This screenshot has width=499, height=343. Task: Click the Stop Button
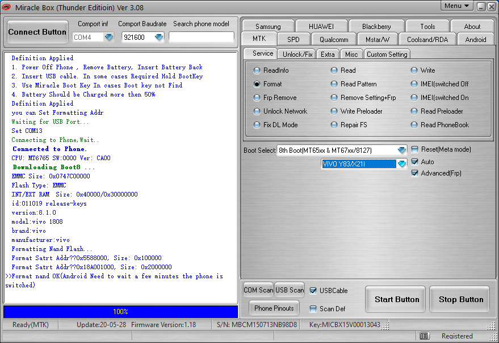(460, 299)
